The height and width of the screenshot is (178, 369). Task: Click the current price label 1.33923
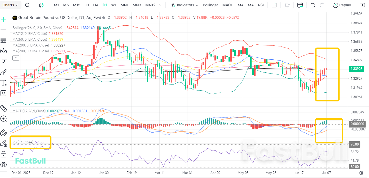point(356,69)
